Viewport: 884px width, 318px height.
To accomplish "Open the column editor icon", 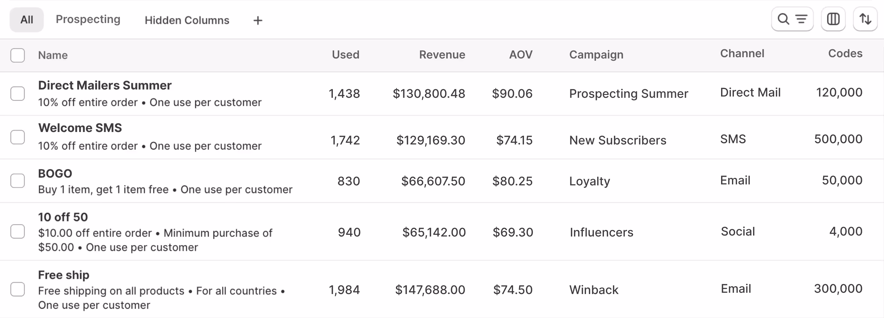I will click(833, 19).
